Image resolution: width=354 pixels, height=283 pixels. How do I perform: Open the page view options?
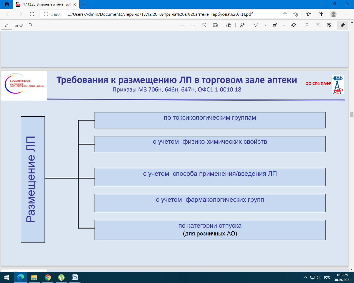pos(229,25)
